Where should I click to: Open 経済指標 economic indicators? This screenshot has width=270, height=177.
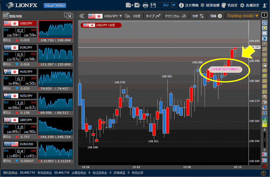[x=210, y=5]
